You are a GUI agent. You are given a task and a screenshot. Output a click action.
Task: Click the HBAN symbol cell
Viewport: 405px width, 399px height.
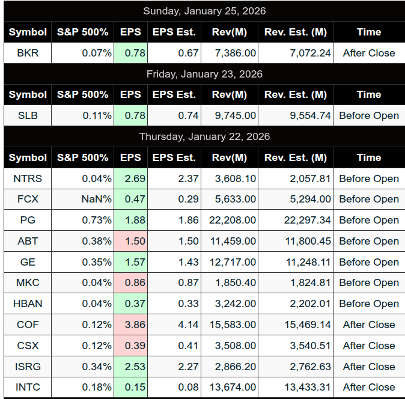click(x=28, y=303)
